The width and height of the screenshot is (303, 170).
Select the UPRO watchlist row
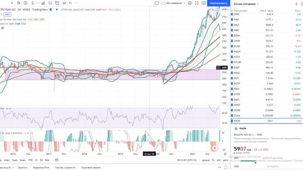click(x=267, y=105)
